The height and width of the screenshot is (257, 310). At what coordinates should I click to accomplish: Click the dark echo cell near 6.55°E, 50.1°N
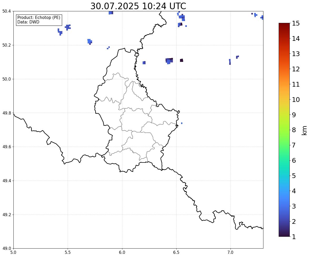click(182, 60)
